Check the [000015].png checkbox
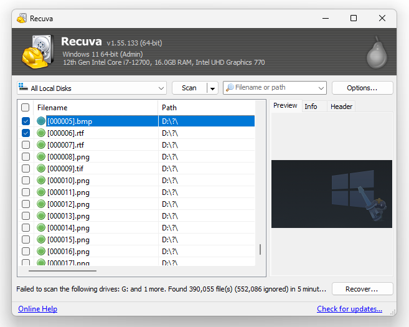409x327 pixels. coord(26,239)
